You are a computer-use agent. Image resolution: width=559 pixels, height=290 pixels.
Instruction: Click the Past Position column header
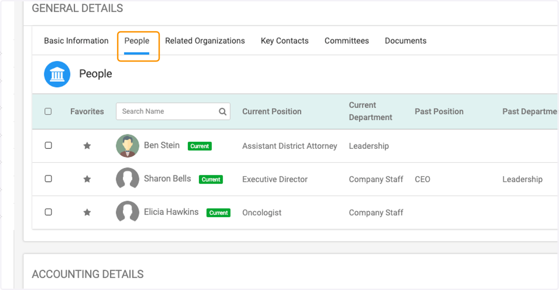coord(439,111)
